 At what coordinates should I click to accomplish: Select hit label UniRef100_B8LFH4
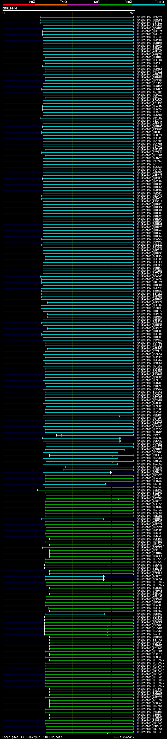tap(150, 60)
